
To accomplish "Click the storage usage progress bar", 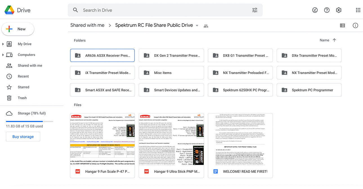I will coord(30,121).
